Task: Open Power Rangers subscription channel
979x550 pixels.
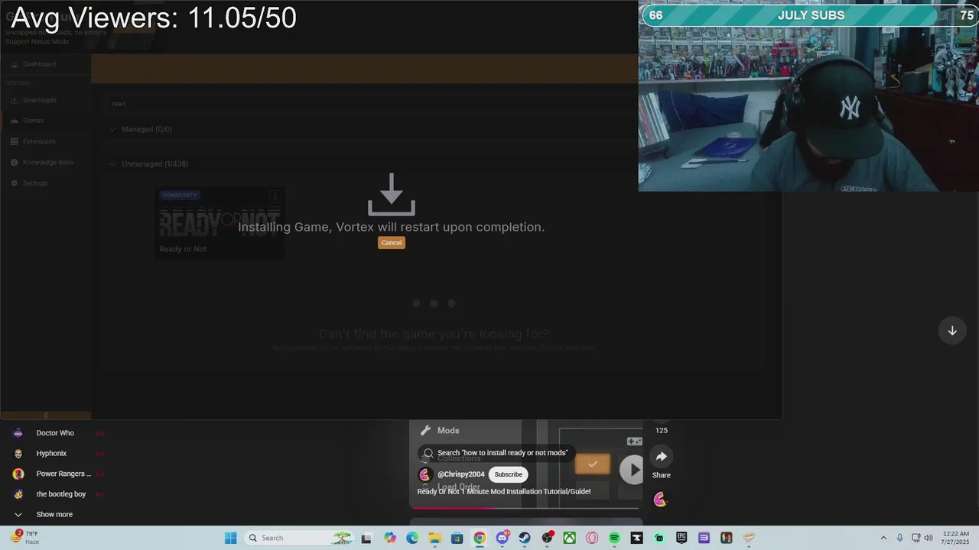Action: click(x=63, y=474)
